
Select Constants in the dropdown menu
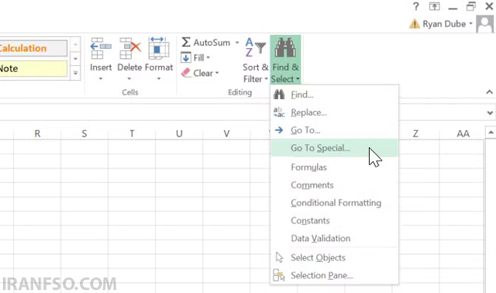click(x=334, y=221)
